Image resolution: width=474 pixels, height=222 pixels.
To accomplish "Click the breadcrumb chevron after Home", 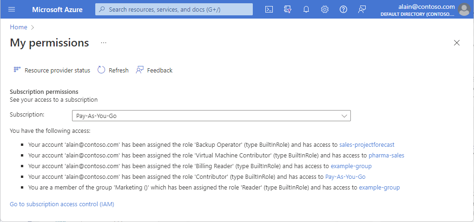I will (x=33, y=27).
